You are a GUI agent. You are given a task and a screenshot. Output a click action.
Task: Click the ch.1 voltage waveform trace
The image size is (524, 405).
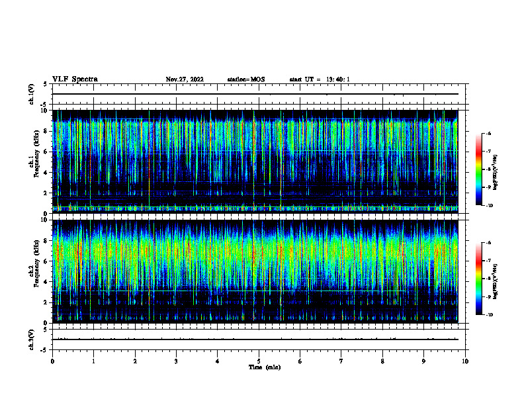tap(255, 94)
